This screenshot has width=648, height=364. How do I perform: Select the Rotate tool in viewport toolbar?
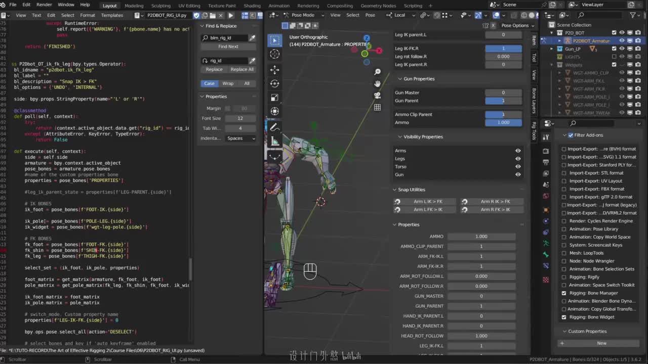coord(274,83)
